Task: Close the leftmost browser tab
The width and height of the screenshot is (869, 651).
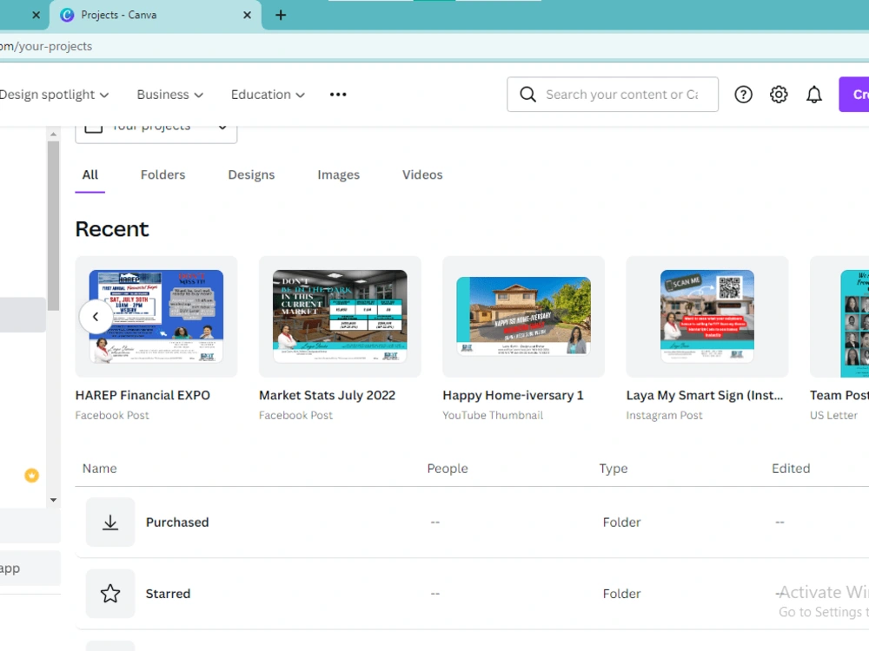Action: pos(36,15)
